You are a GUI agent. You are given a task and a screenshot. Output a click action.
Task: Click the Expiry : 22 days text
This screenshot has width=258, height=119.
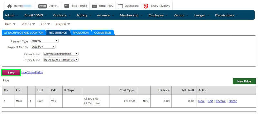pos(160,6)
